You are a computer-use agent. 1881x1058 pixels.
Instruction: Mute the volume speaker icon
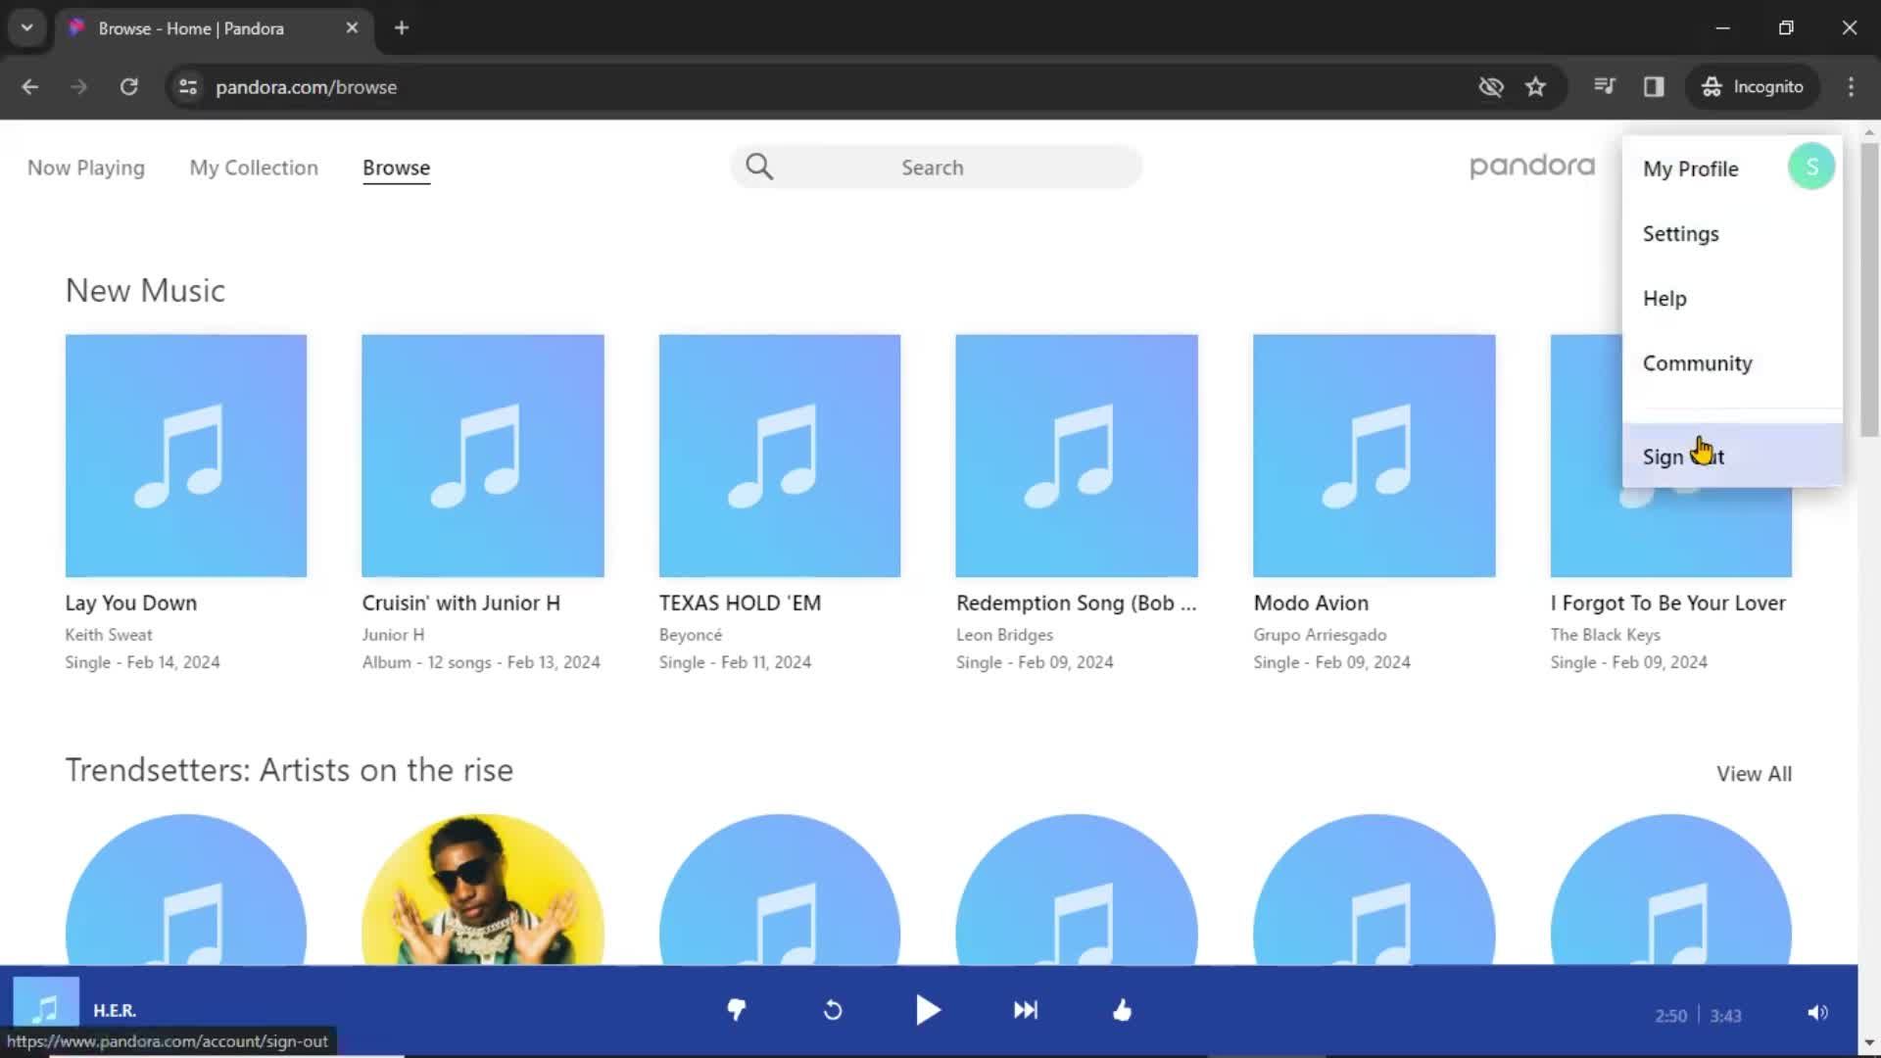(1817, 1013)
